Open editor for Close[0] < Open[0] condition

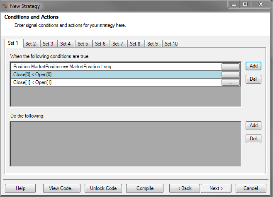[231, 74]
